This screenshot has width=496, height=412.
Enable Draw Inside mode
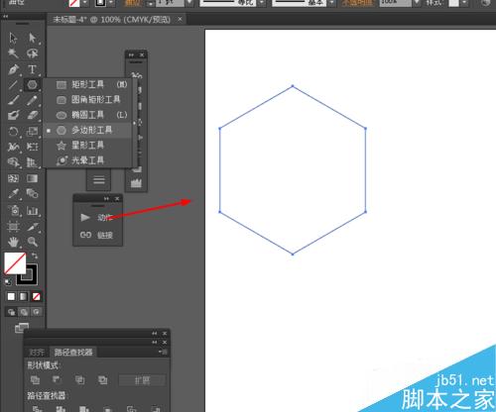[37, 312]
